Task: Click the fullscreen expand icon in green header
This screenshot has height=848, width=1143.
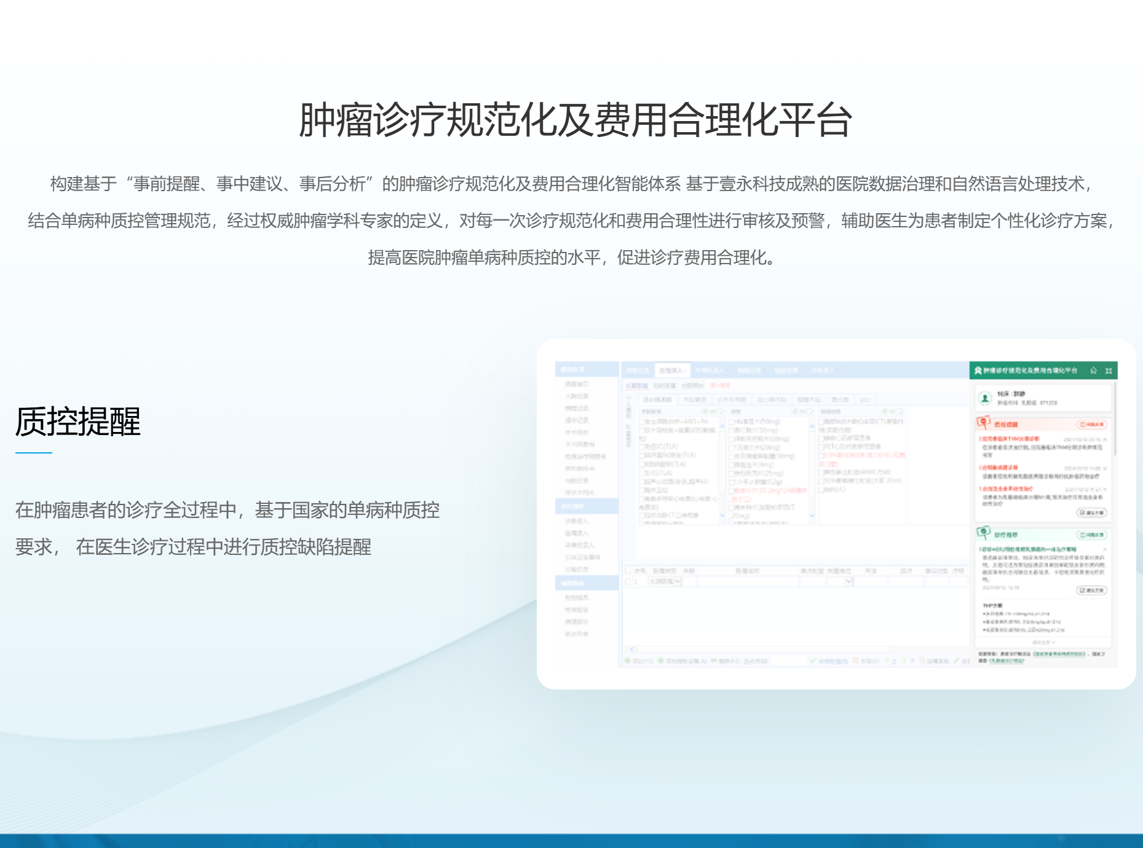Action: 1109,371
